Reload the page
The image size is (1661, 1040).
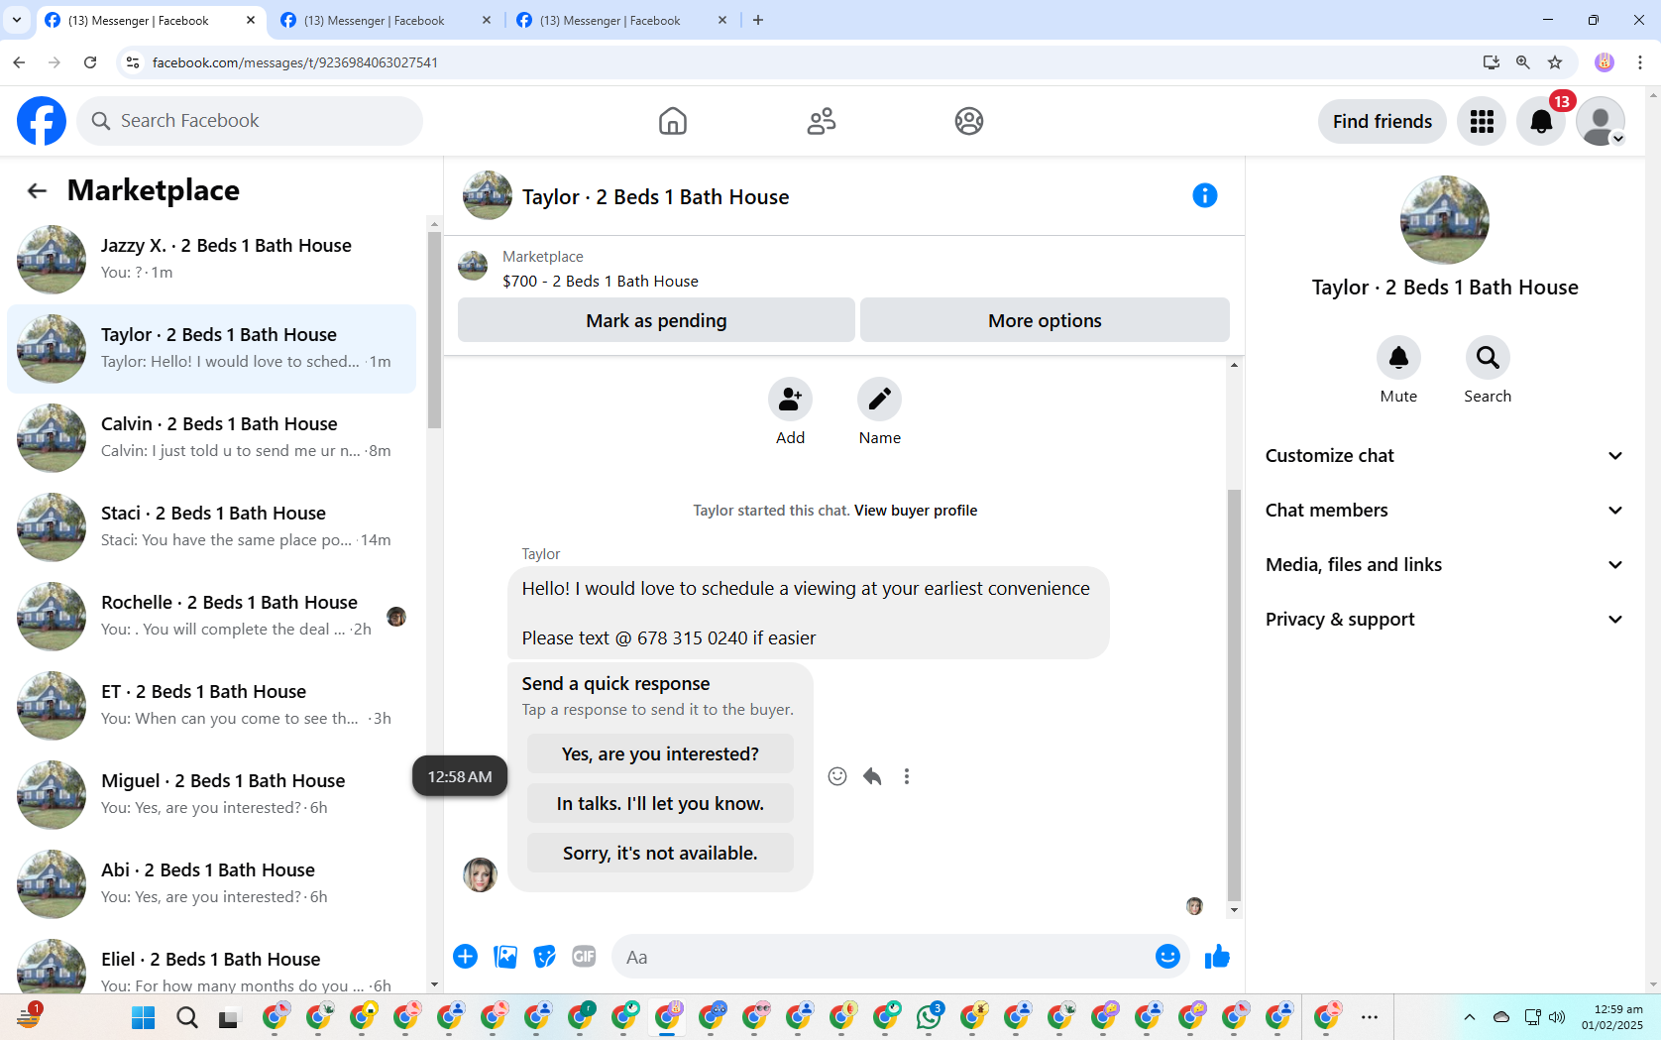90,62
